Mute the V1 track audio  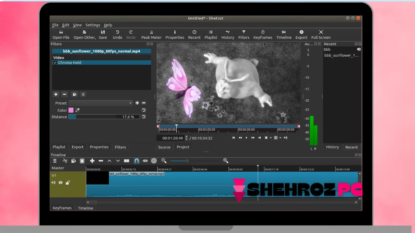53,183
